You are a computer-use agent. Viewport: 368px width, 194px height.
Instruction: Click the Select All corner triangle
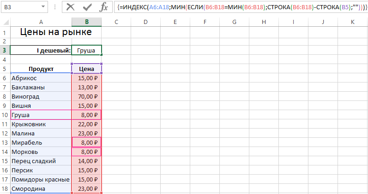pos(5,22)
